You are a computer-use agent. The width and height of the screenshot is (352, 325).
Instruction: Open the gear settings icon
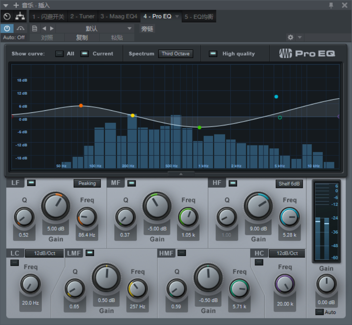coord(291,37)
